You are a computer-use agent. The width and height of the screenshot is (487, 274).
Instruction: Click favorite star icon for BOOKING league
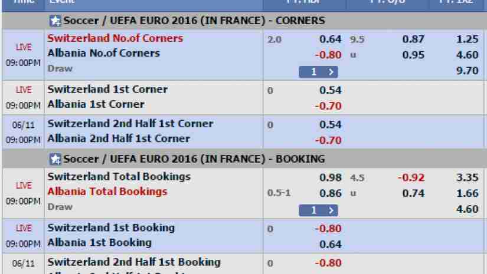[55, 159]
